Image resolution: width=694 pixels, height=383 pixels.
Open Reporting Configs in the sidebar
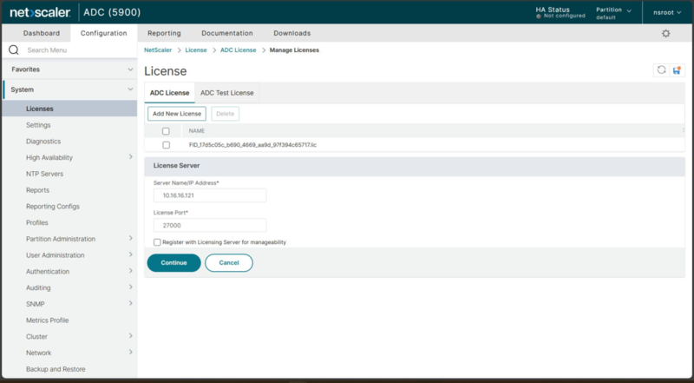[53, 207]
